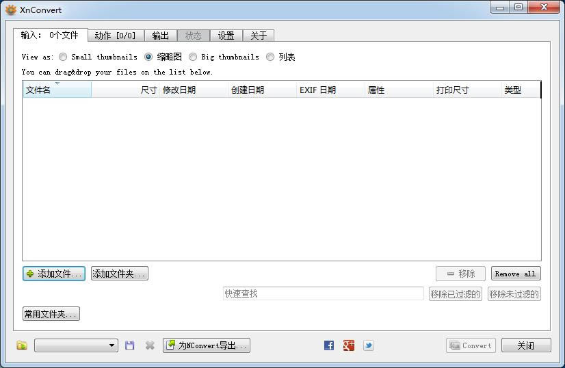Click the 关闭 button

pyautogui.click(x=526, y=345)
